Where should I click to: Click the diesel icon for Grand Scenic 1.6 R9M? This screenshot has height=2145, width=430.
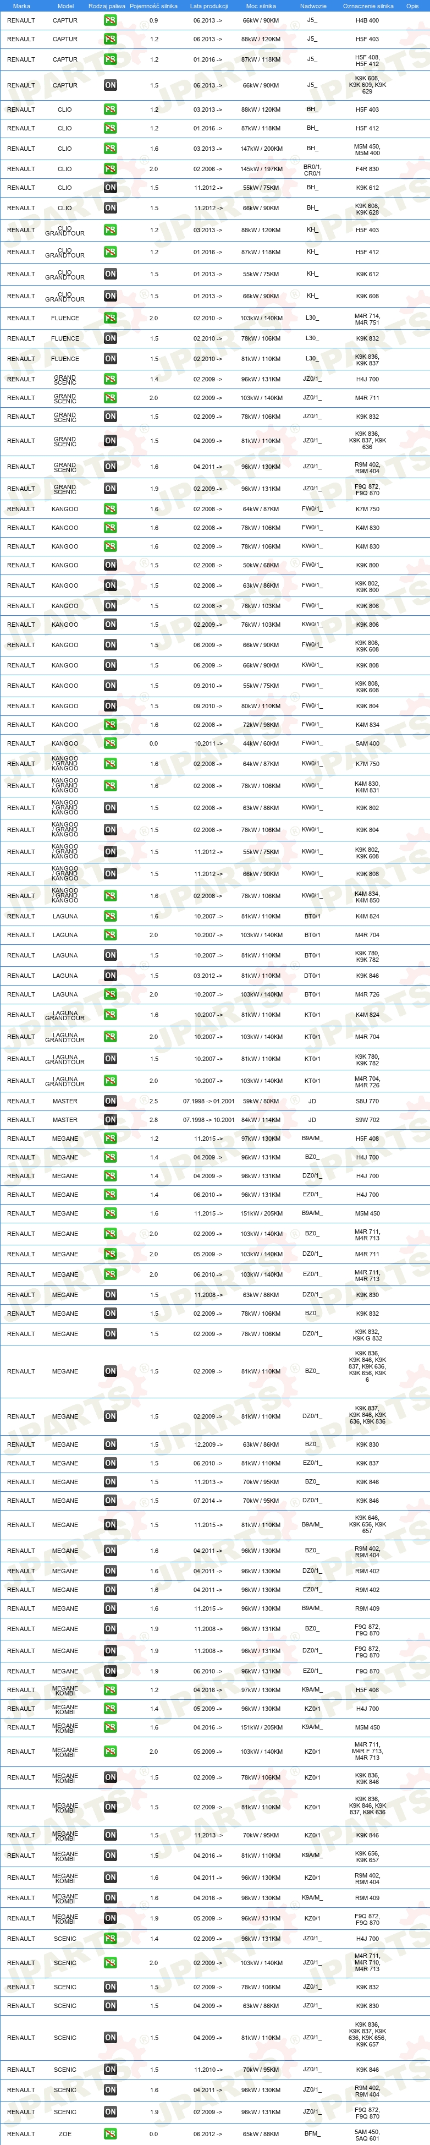tap(110, 466)
